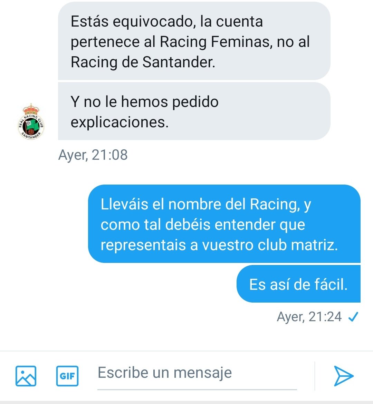Click the crown atop the club crest
The height and width of the screenshot is (404, 373).
pyautogui.click(x=31, y=109)
